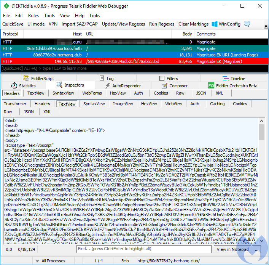Viewport: 269px width, 265px height.
Task: Open the response Transformer tab
Action: click(x=15, y=104)
